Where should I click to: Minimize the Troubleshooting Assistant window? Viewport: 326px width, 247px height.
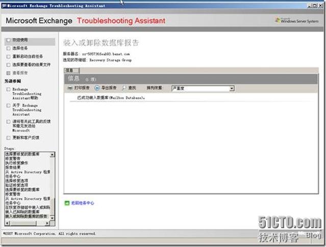[x=310, y=6]
